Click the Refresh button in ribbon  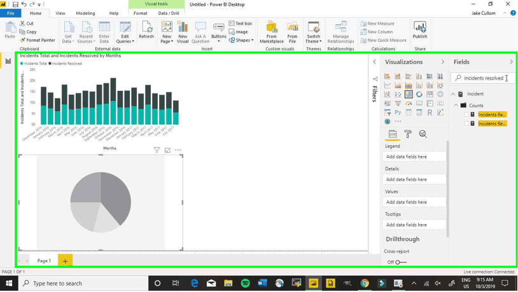click(146, 31)
